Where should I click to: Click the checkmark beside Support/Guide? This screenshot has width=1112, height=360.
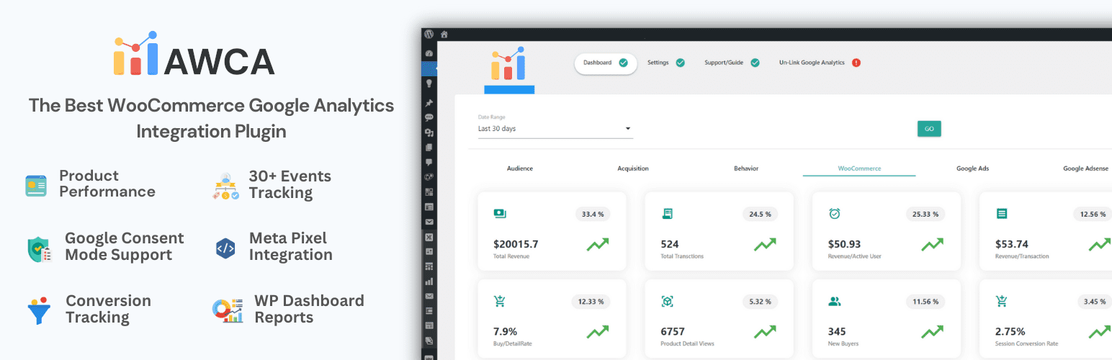pyautogui.click(x=755, y=63)
